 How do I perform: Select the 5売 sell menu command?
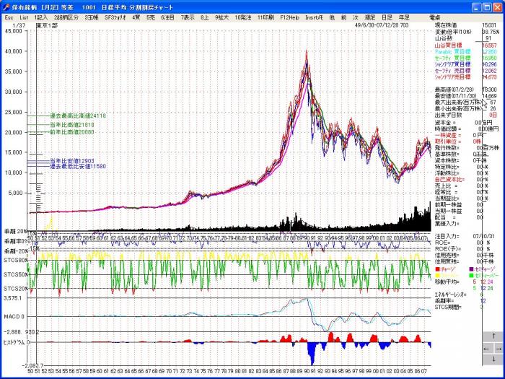point(150,17)
